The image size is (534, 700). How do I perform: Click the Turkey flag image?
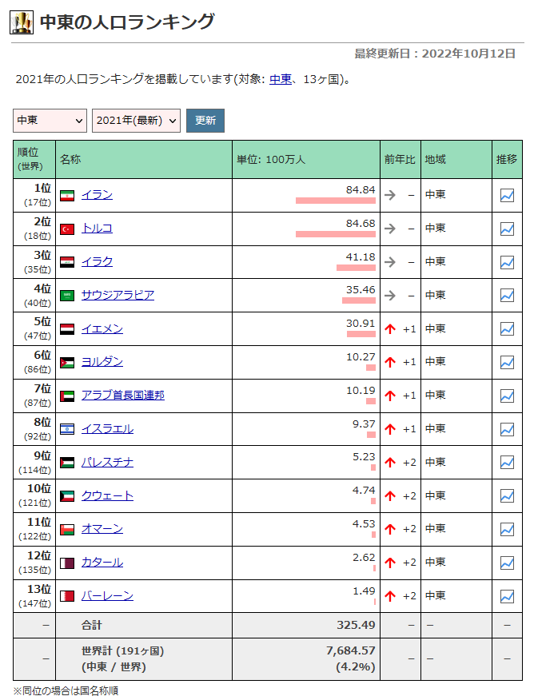pos(67,229)
